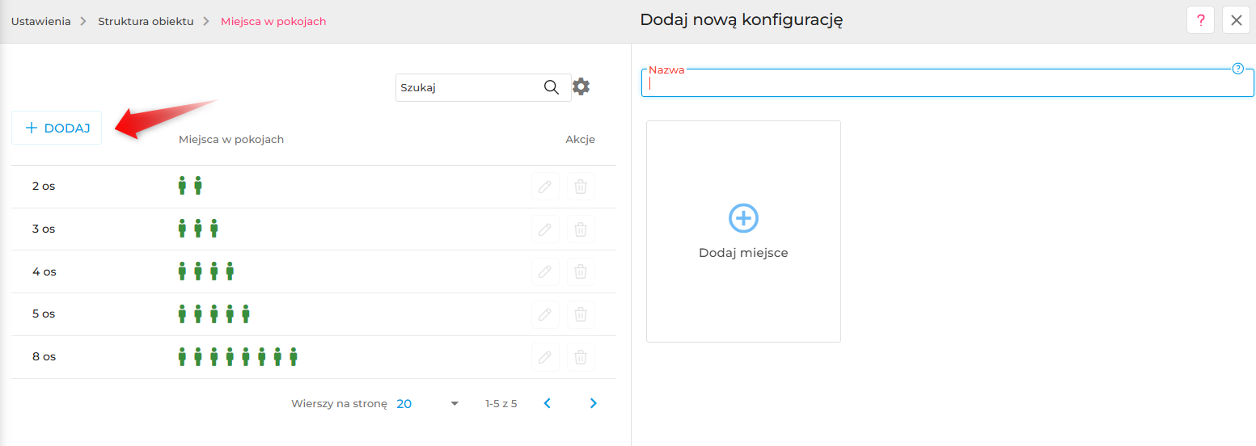Image resolution: width=1256 pixels, height=446 pixels.
Task: Click into the Nazwa input field
Action: point(947,82)
